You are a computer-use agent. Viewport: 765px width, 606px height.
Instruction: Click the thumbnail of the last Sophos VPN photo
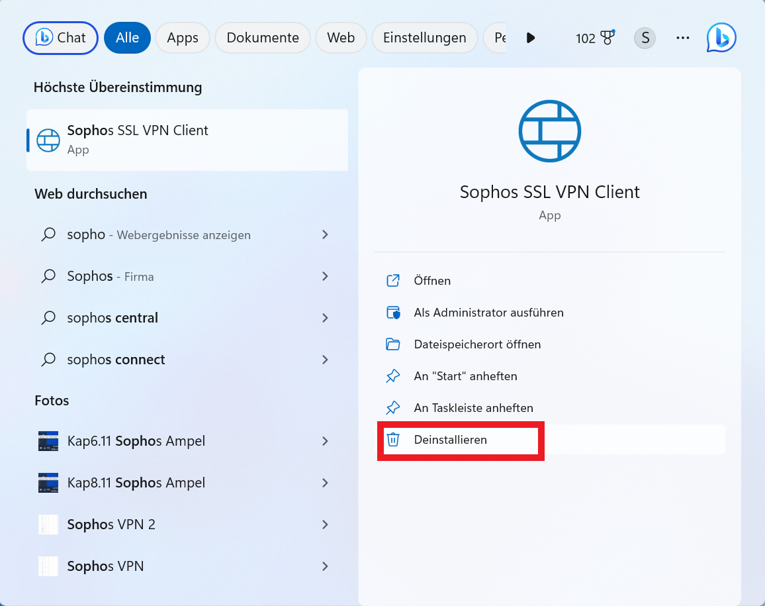click(48, 566)
